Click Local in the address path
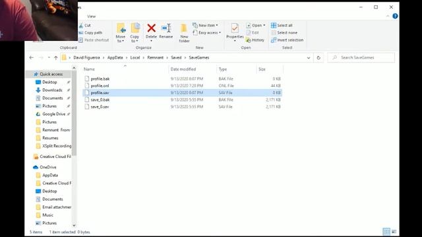Image resolution: width=422 pixels, height=237 pixels. point(135,57)
